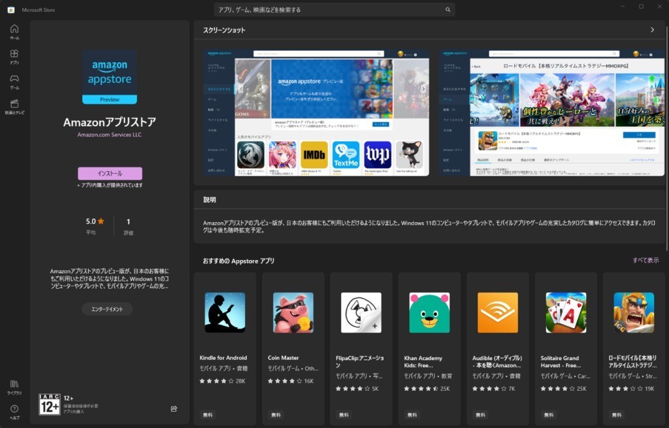
Task: Click the Microsoft Store logo in the title bar
Action: pyautogui.click(x=10, y=9)
